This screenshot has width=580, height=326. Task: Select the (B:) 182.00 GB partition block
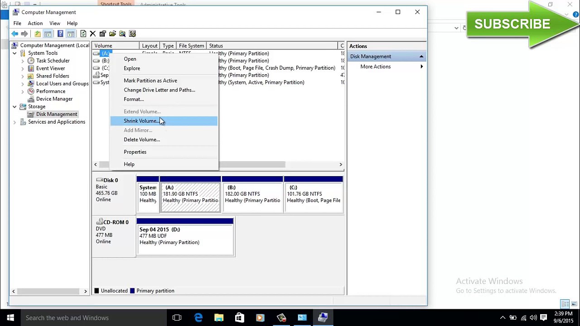[x=252, y=194]
